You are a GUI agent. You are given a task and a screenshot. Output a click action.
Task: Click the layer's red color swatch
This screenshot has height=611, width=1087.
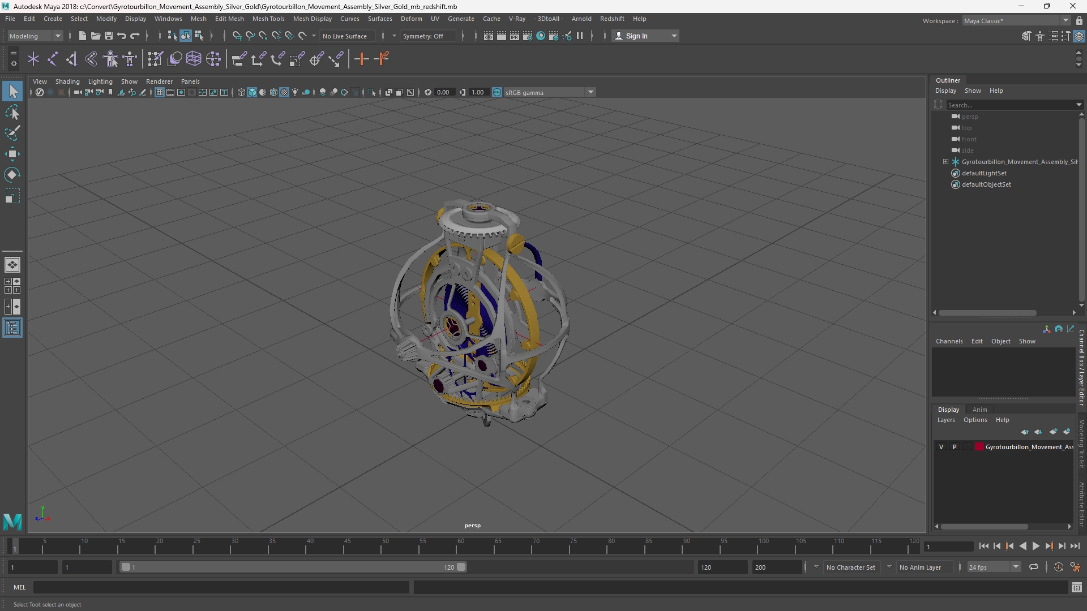pos(979,447)
